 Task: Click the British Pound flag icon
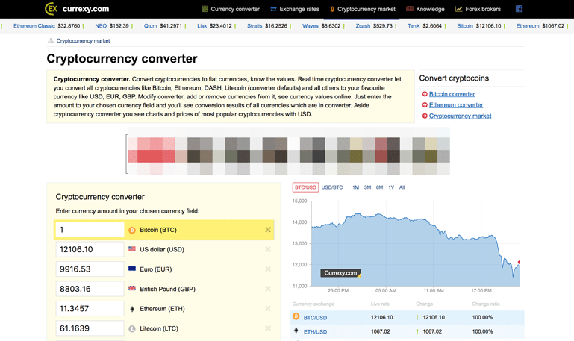point(132,289)
